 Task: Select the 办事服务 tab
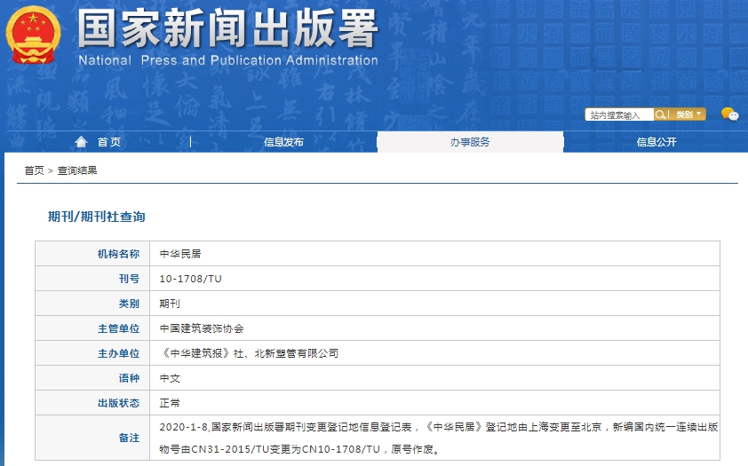(x=469, y=142)
